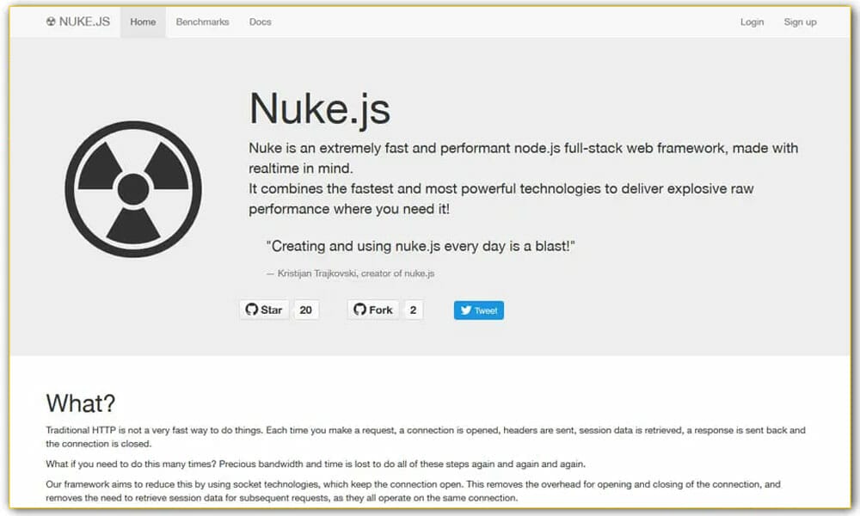Open the fork count showing 2

(412, 310)
